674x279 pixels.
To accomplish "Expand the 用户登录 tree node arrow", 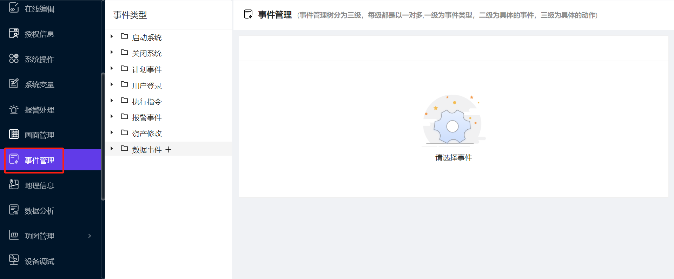I will coord(112,84).
